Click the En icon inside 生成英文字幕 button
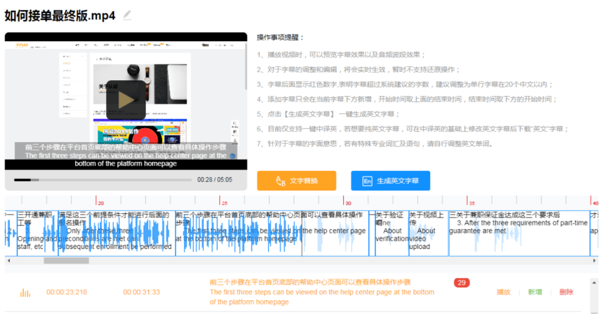Viewport: 605px width, 322px height. [x=367, y=181]
